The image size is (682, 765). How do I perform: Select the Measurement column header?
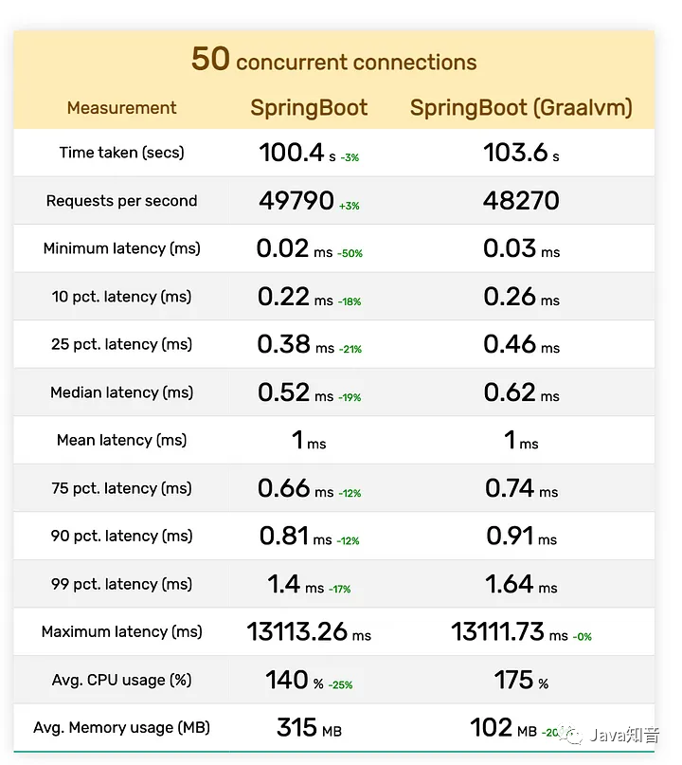[x=121, y=108]
